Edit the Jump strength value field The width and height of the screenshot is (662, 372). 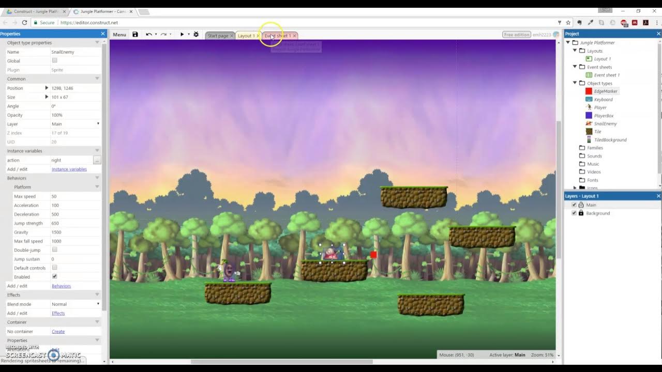(x=76, y=223)
